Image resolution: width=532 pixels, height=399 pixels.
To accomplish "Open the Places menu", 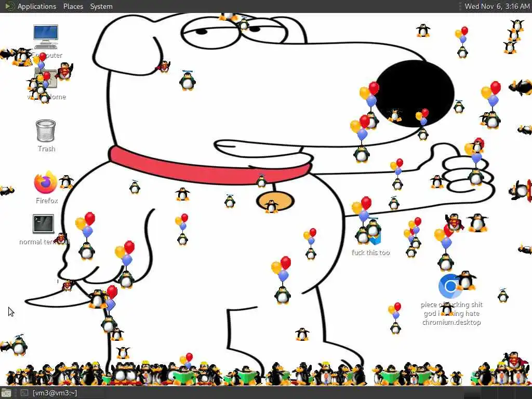I will point(73,6).
